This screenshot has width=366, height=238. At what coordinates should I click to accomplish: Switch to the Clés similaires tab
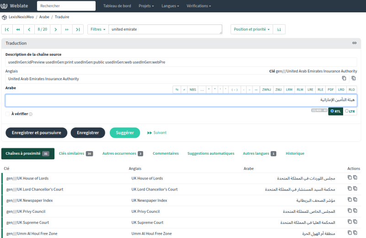coord(76,153)
